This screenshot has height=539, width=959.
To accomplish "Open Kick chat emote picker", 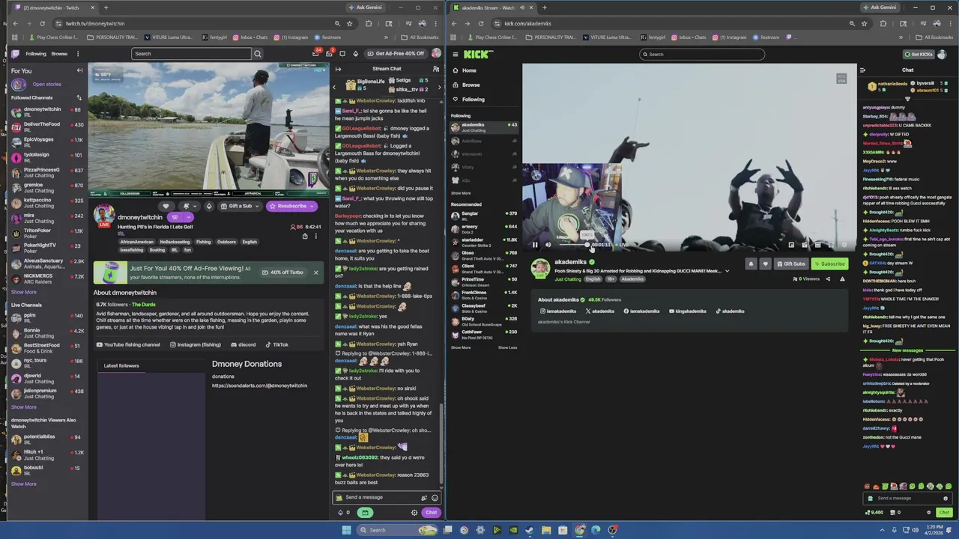I will coord(946,499).
